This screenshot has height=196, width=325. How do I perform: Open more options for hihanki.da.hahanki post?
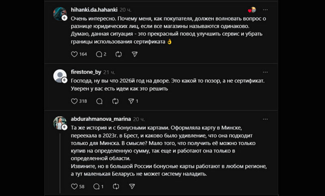[265, 10]
